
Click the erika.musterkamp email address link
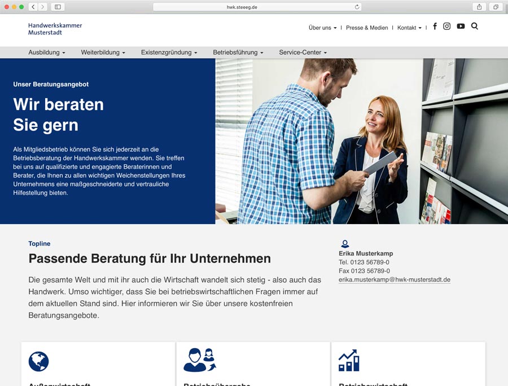click(x=394, y=280)
